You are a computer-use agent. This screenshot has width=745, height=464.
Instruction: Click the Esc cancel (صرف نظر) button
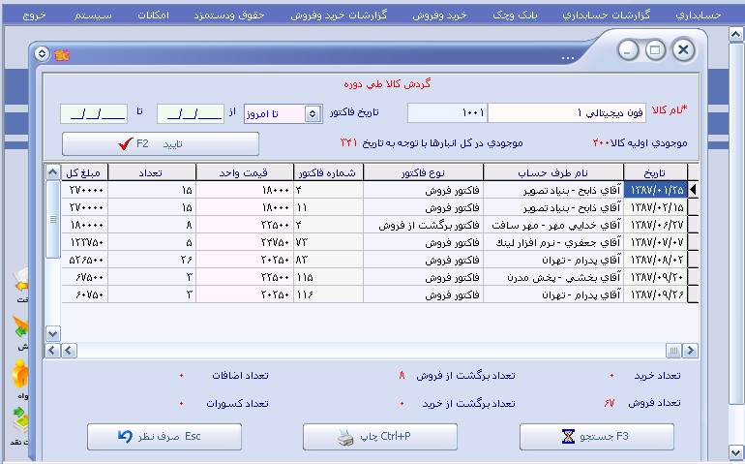pyautogui.click(x=164, y=437)
